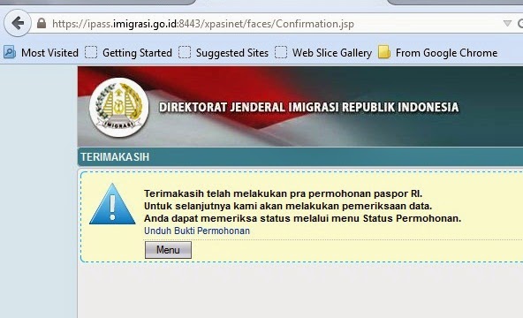Click the blue warning triangle icon
523x318 pixels.
coord(112,204)
